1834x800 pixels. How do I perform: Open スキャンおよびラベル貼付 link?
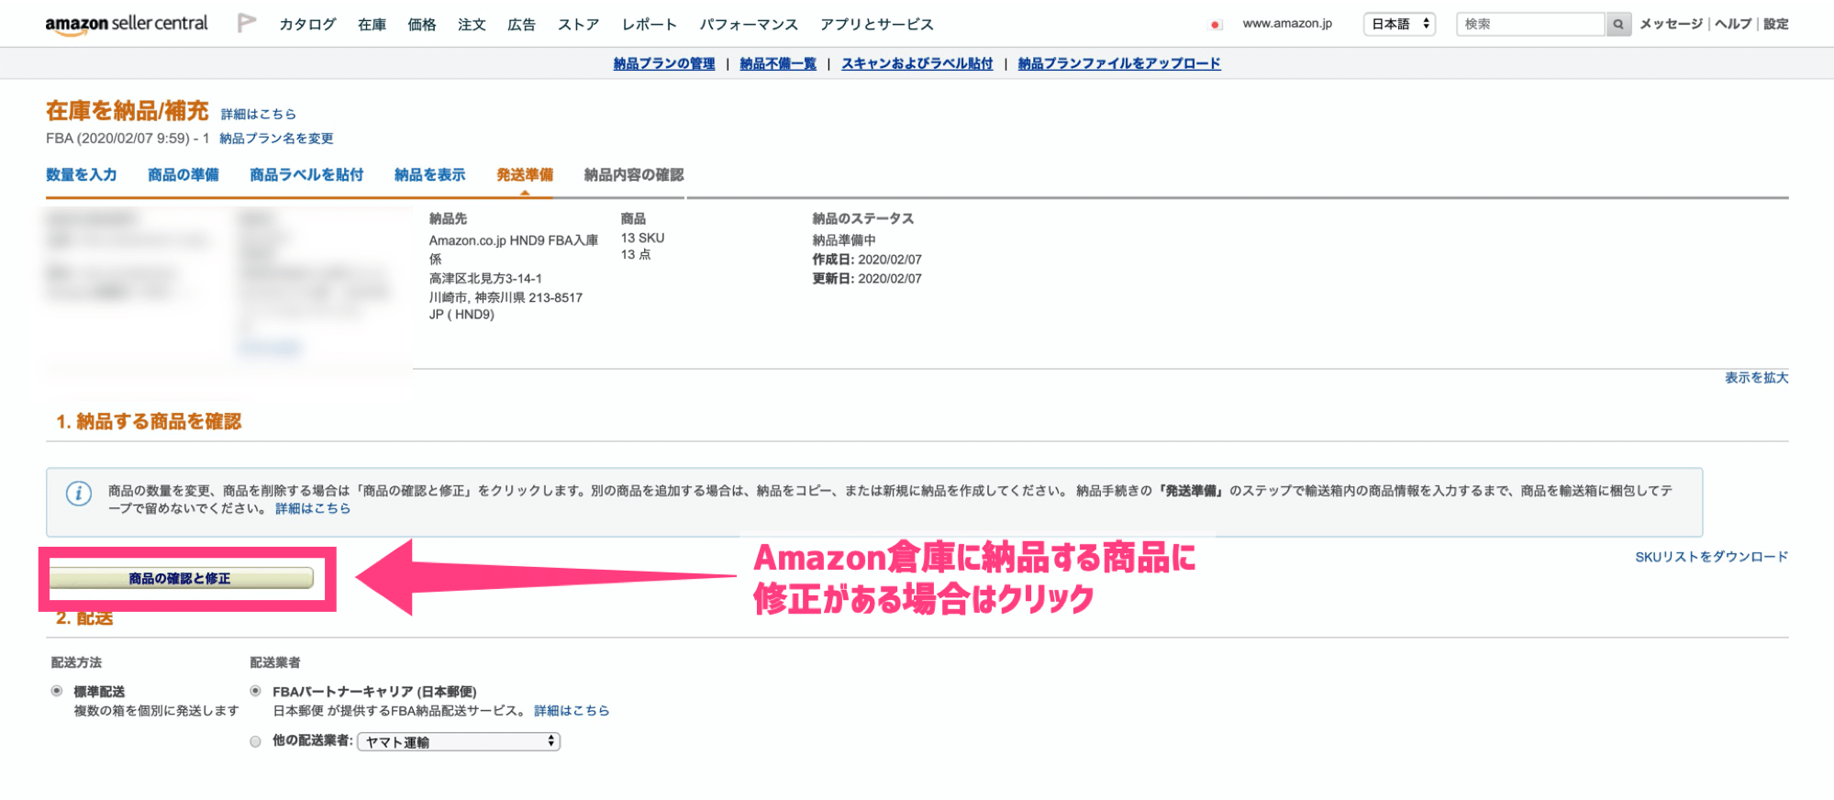click(x=917, y=63)
